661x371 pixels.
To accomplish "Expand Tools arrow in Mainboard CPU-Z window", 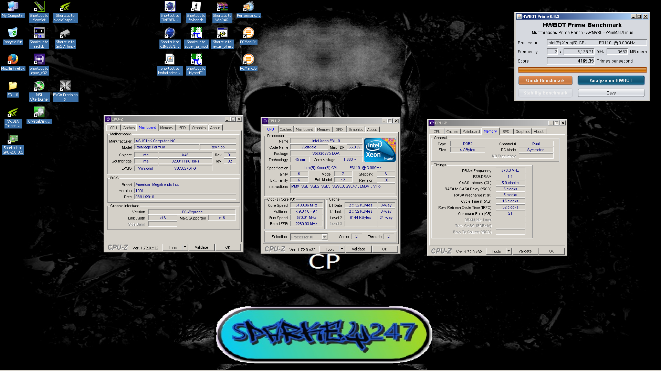I will coord(185,247).
